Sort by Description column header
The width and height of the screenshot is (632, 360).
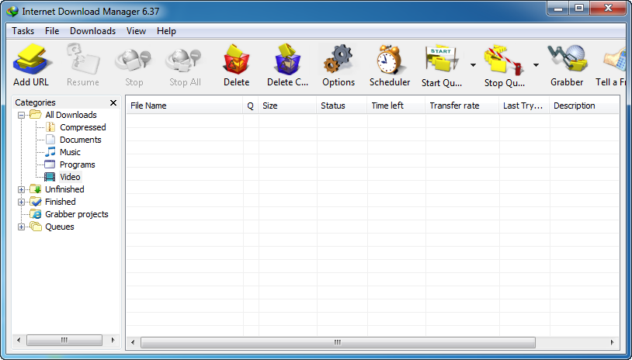tap(584, 106)
